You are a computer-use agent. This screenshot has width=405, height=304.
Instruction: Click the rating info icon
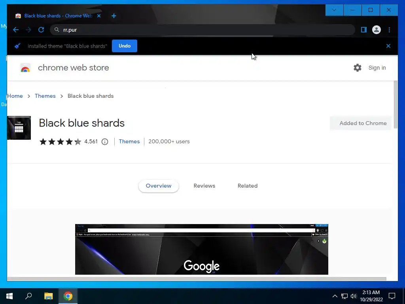pos(104,142)
